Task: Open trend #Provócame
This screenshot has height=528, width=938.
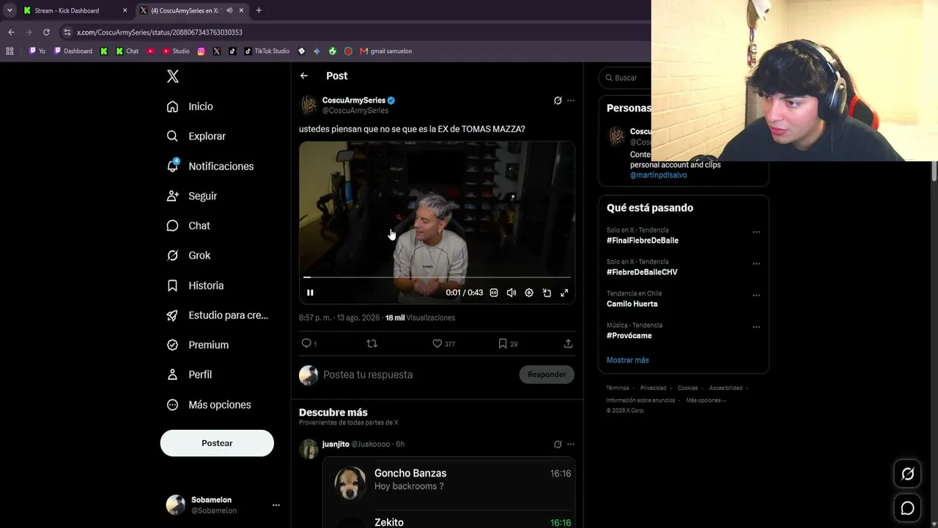Action: click(x=629, y=335)
